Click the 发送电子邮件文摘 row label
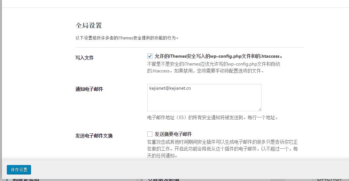This screenshot has height=181, width=349. click(x=94, y=136)
